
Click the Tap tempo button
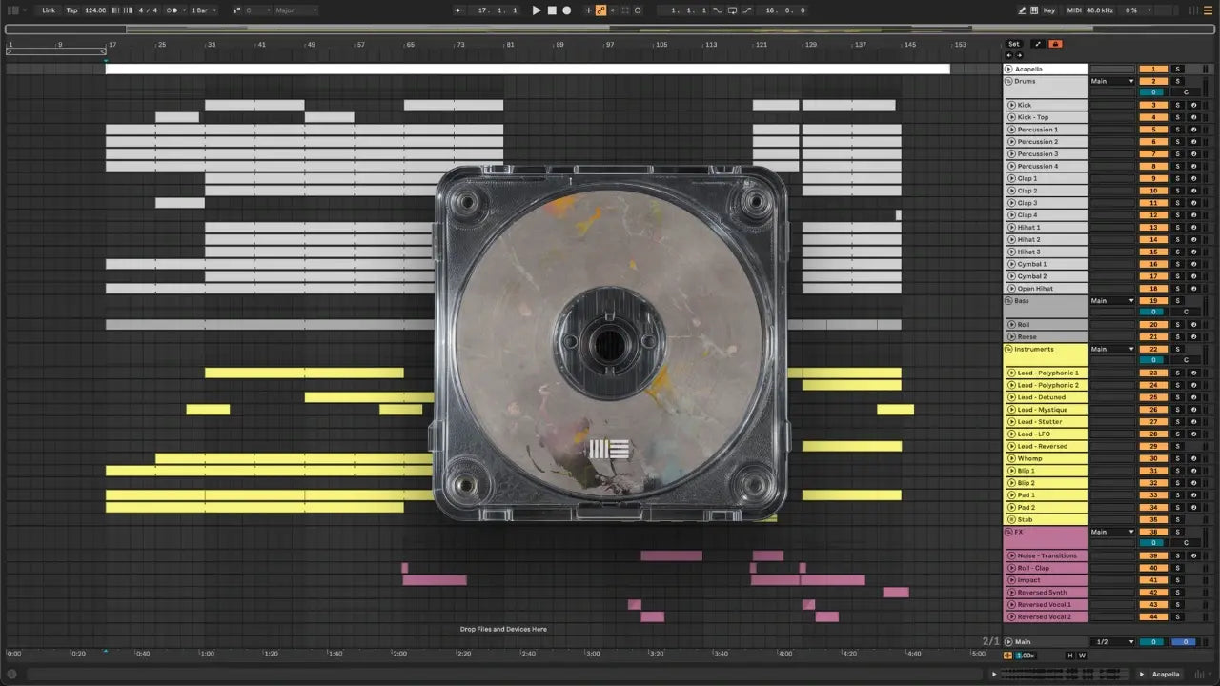click(71, 10)
